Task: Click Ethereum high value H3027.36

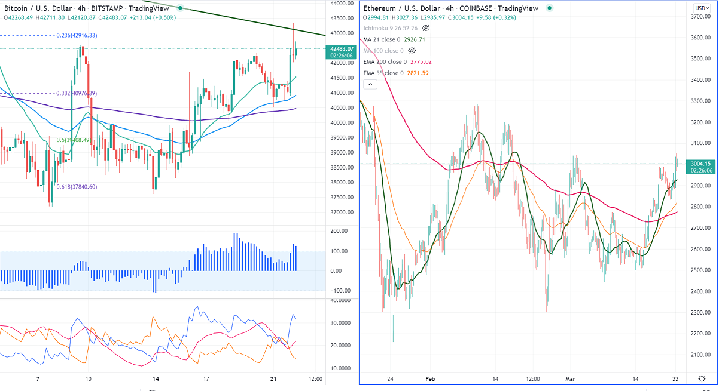Action: coord(406,17)
